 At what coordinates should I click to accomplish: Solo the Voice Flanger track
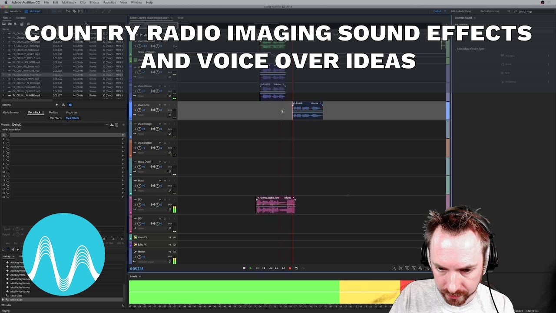[165, 124]
